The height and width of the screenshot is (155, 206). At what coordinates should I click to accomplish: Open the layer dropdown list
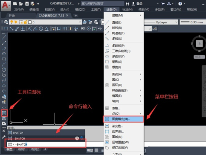(79, 22)
